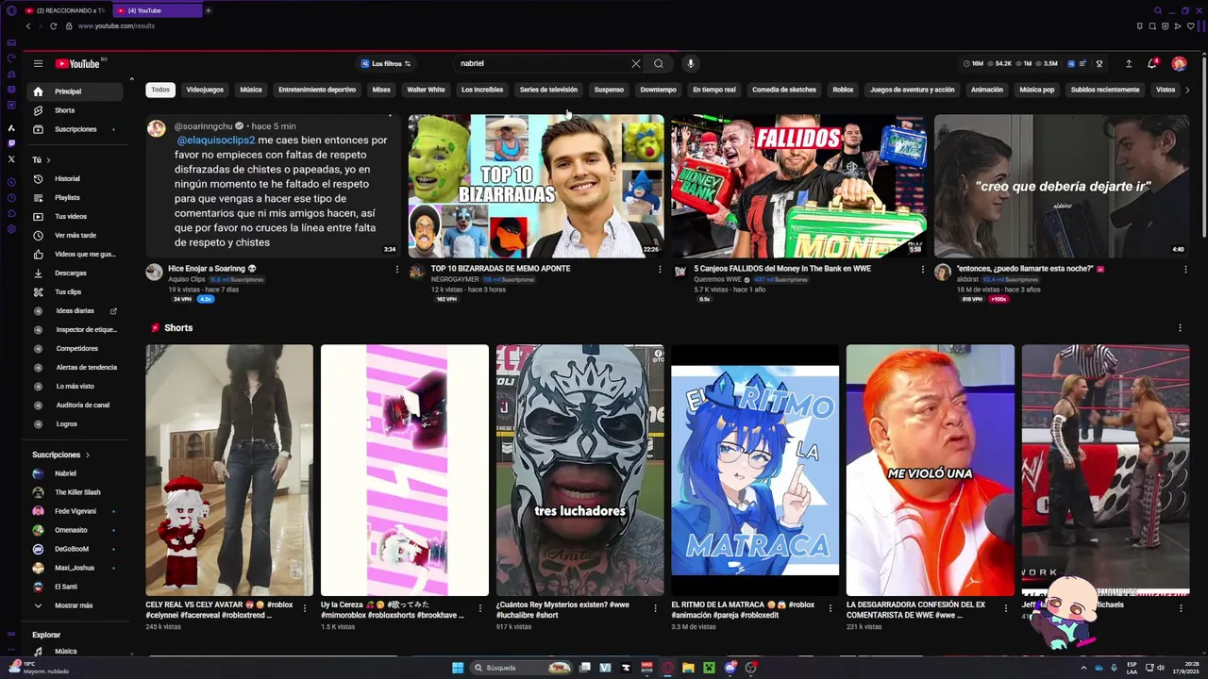1208x679 pixels.
Task: Click the YouTube logo
Action: 77,63
